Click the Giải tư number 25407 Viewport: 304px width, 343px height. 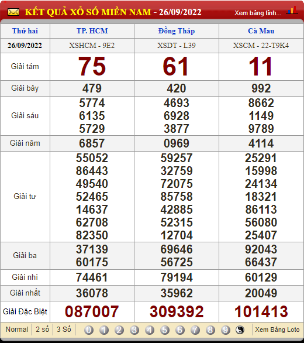tap(261, 235)
